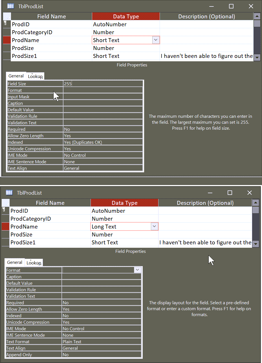Viewport: 262px width, 363px height.
Task: Click ProdCategoryID Number data type in lower window
Action: [x=124, y=218]
